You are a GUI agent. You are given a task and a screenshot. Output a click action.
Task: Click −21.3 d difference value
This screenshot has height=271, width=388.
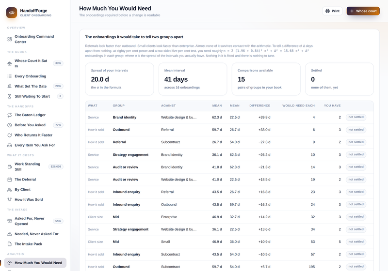pyautogui.click(x=264, y=167)
